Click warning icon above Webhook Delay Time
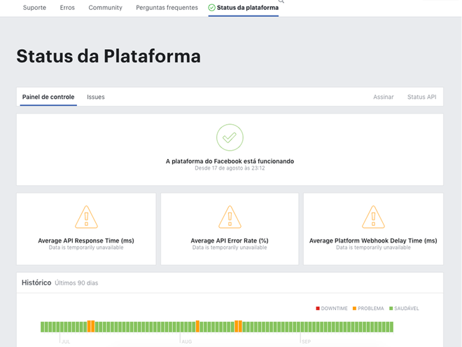This screenshot has height=347, width=462. pos(373,217)
